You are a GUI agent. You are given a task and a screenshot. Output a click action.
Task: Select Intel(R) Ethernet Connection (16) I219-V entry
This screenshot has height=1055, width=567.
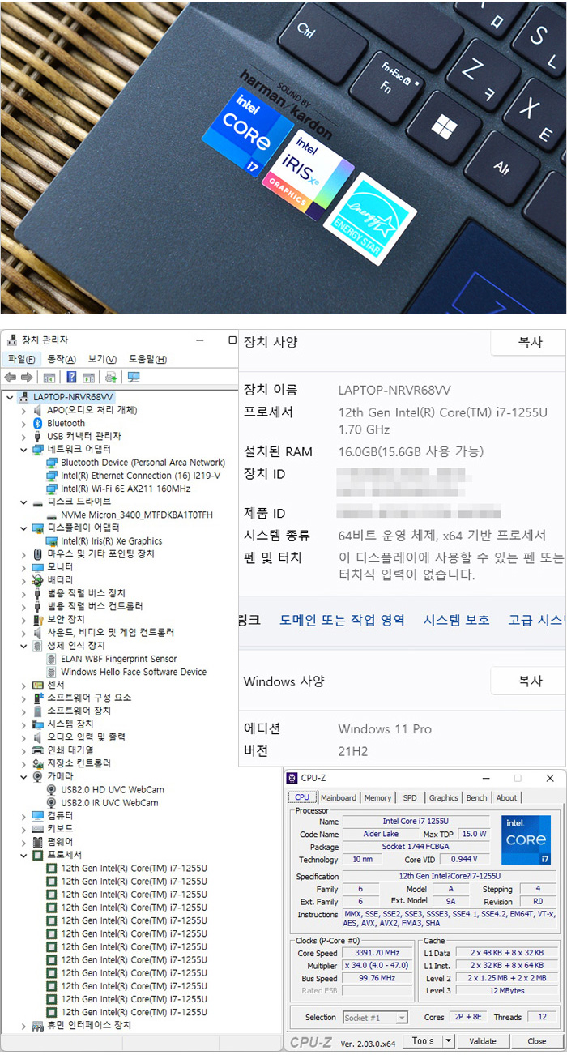[141, 476]
